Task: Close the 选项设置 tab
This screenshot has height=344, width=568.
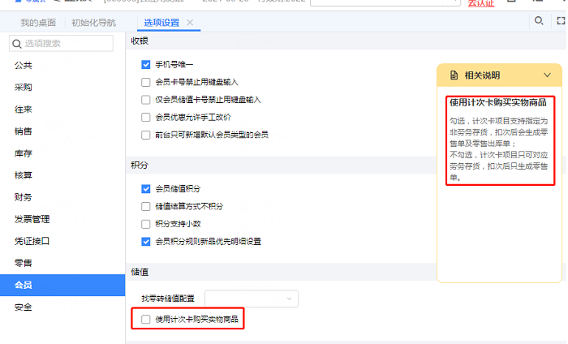Action: [190, 23]
